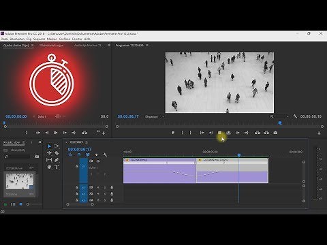The image size is (327, 245).
Task: Open Program panel menu icon
Action: (147, 46)
